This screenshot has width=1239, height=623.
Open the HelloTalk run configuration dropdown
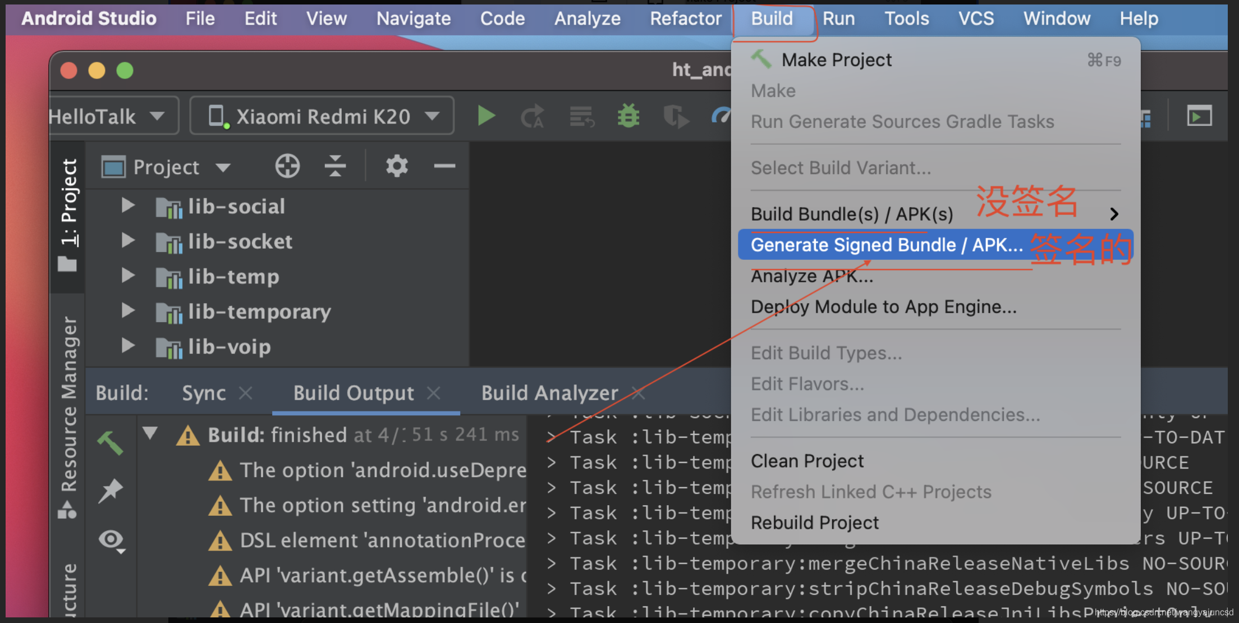[114, 116]
